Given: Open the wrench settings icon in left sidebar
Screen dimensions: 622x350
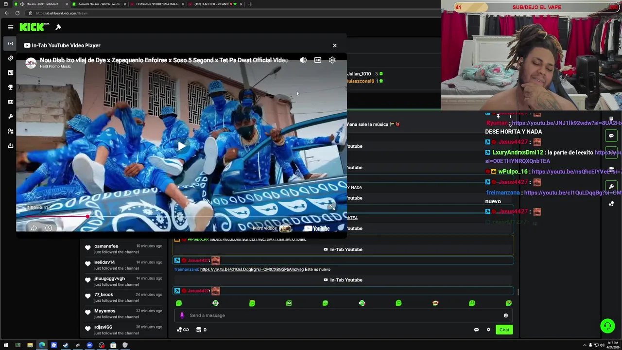Looking at the screenshot, I should click(10, 117).
